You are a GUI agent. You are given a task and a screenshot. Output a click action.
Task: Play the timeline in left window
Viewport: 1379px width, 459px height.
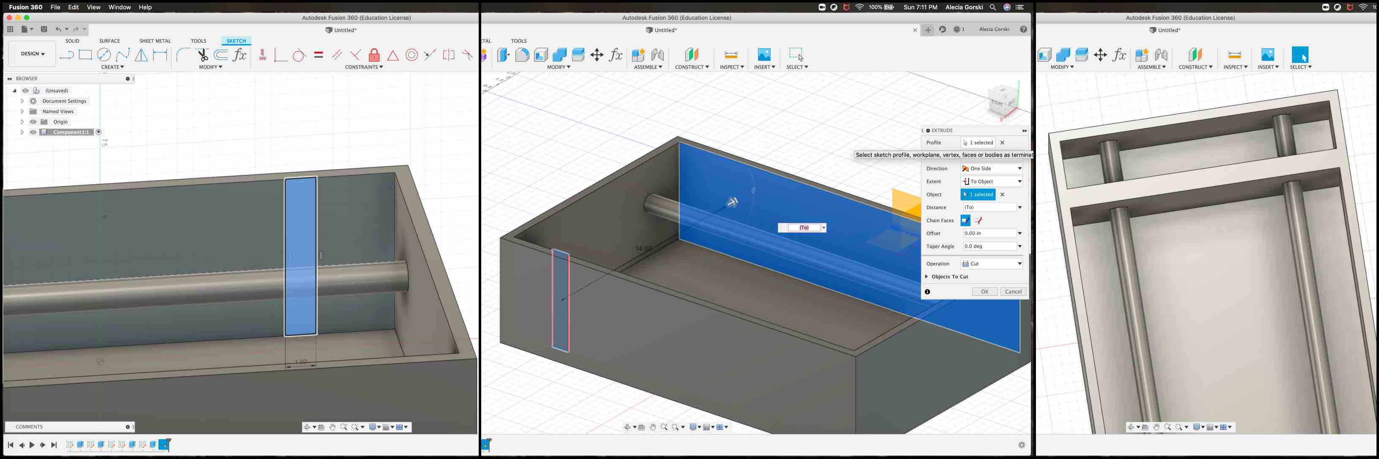[32, 445]
